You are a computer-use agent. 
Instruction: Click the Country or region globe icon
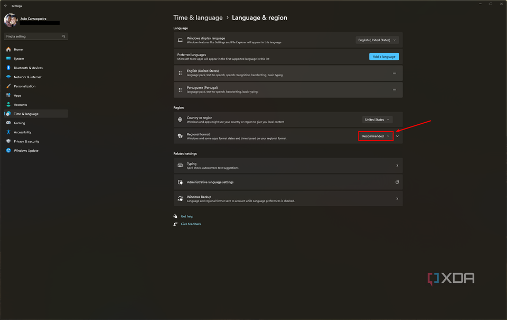(x=180, y=120)
